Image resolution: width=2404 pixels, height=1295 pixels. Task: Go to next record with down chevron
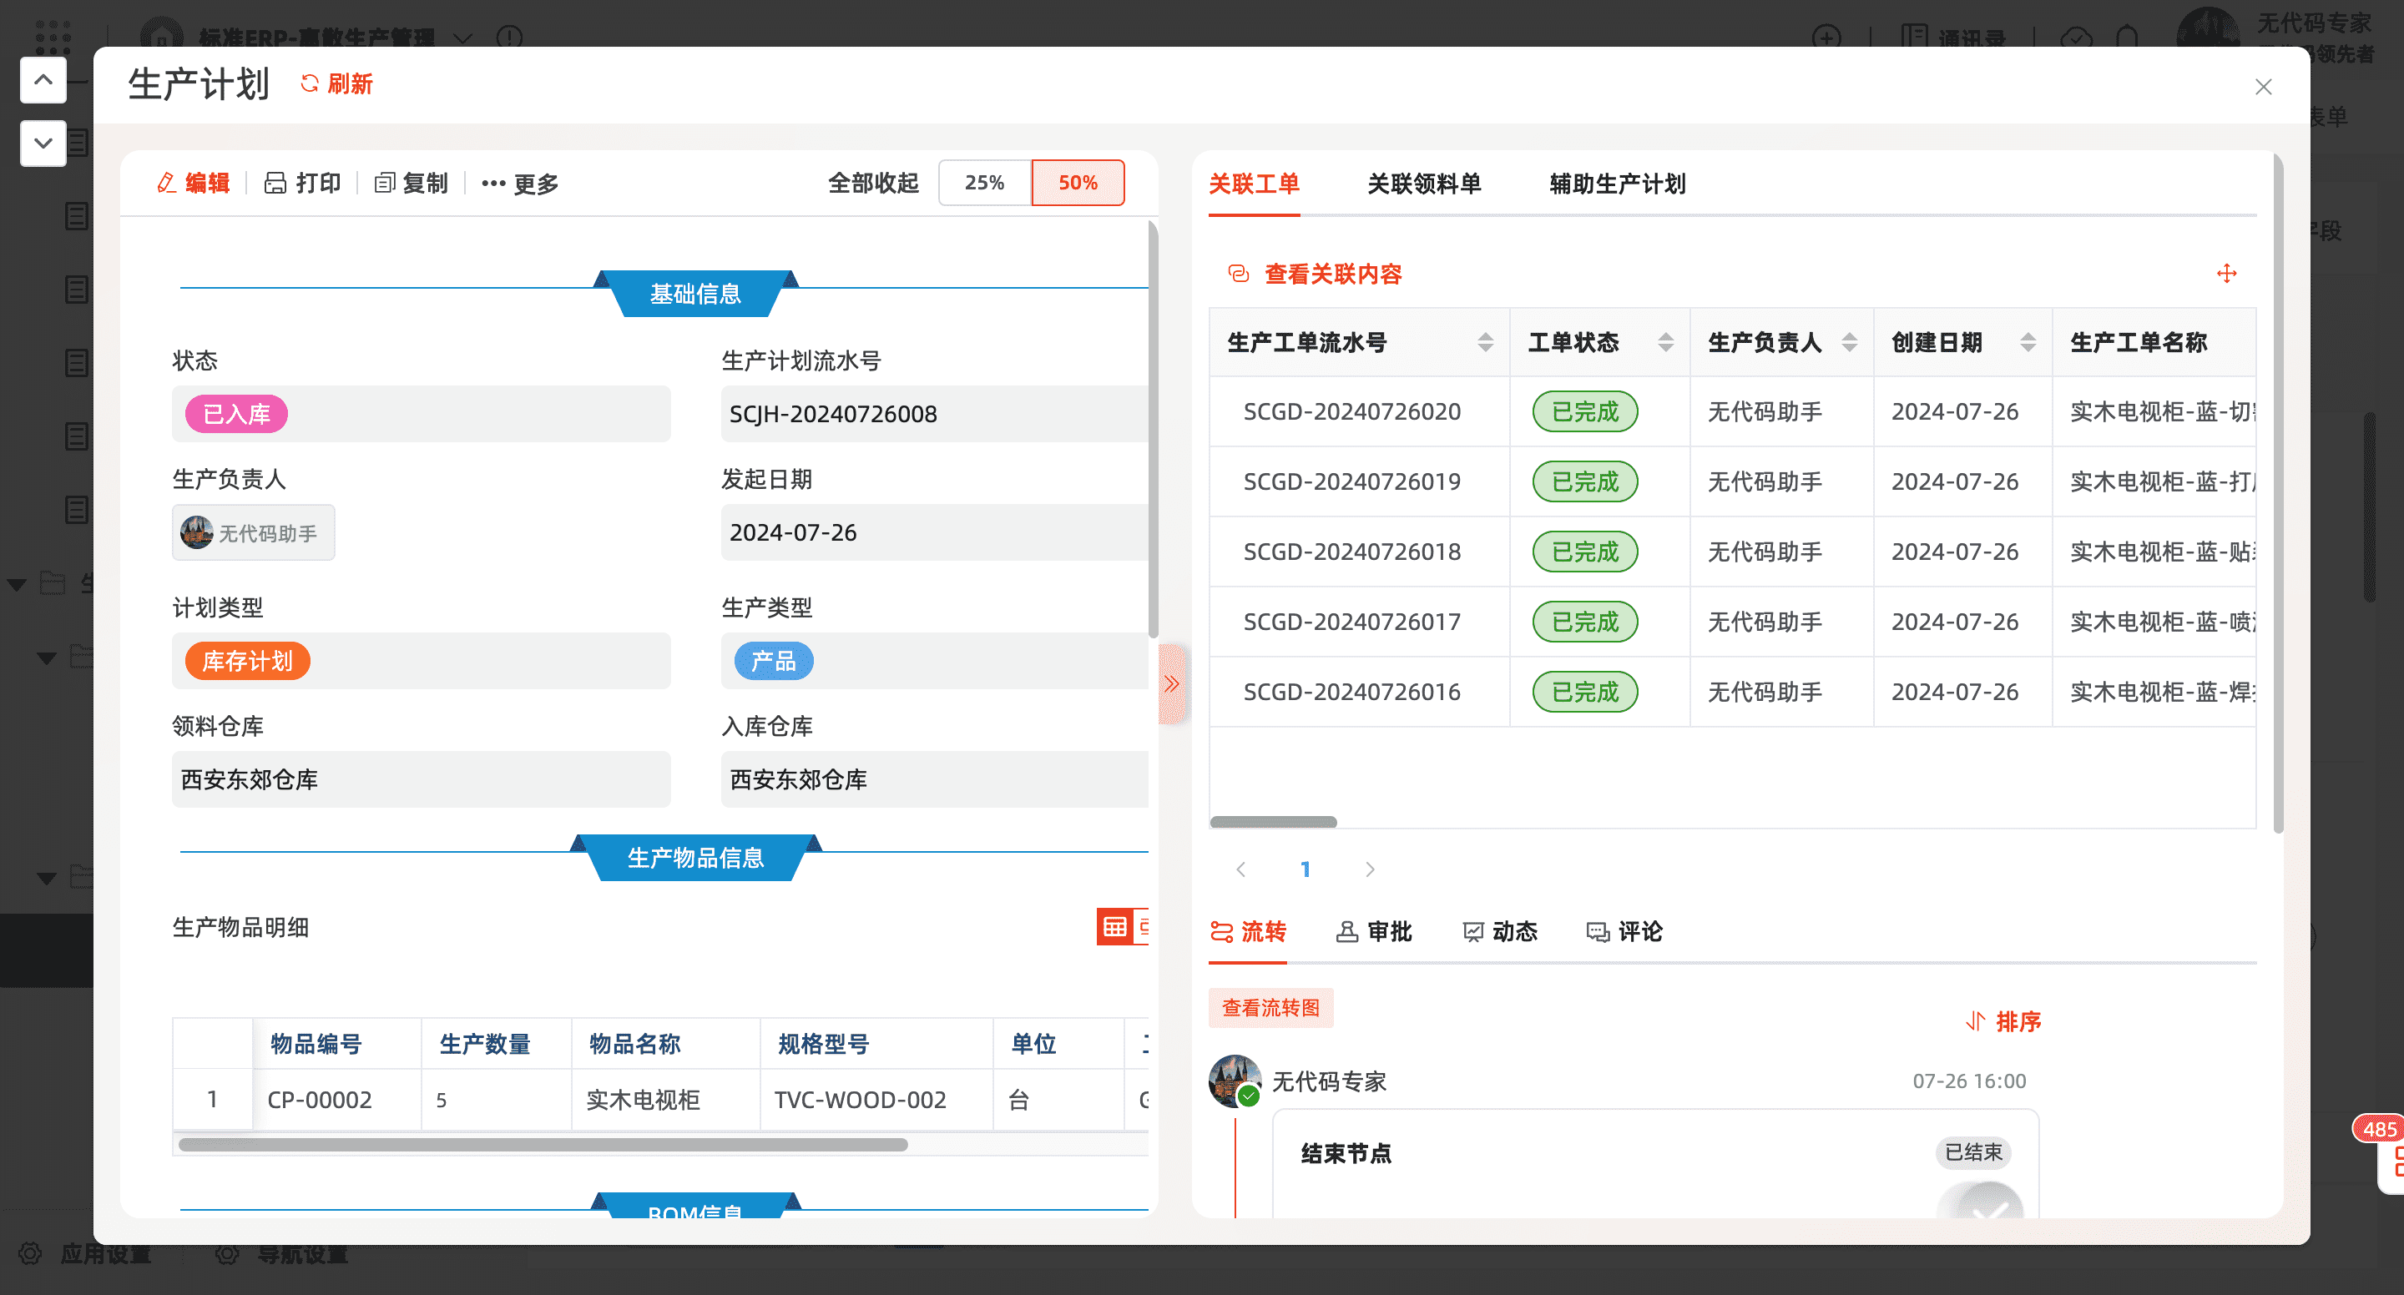tap(43, 143)
